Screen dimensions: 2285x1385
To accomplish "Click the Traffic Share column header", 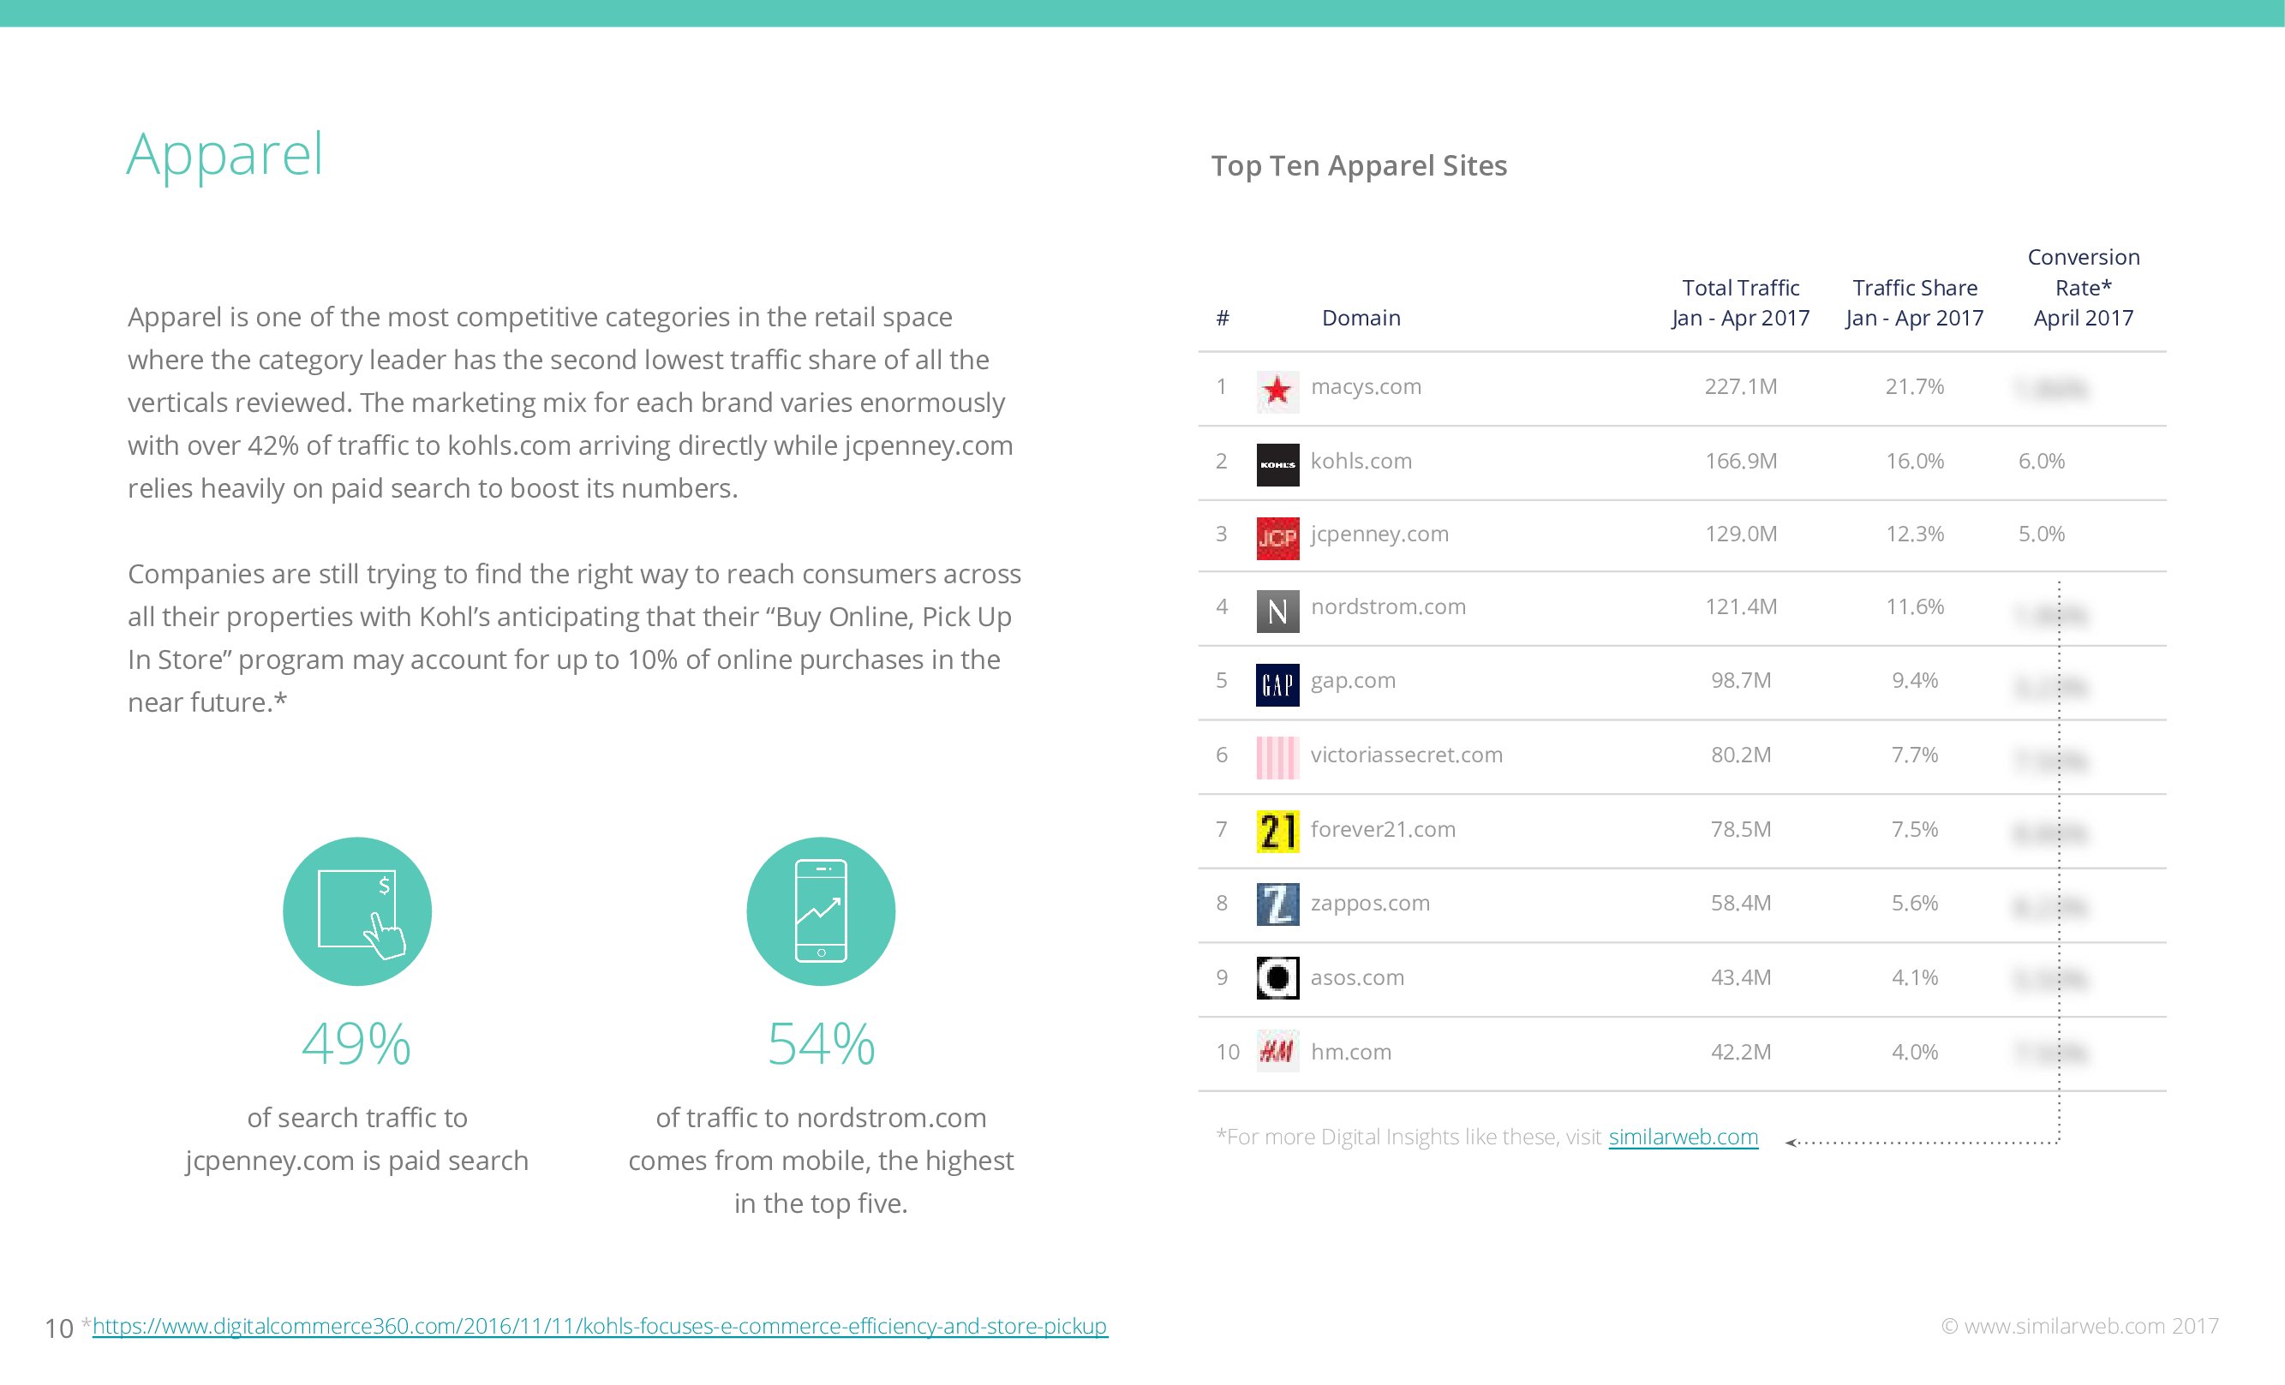I will point(1914,302).
